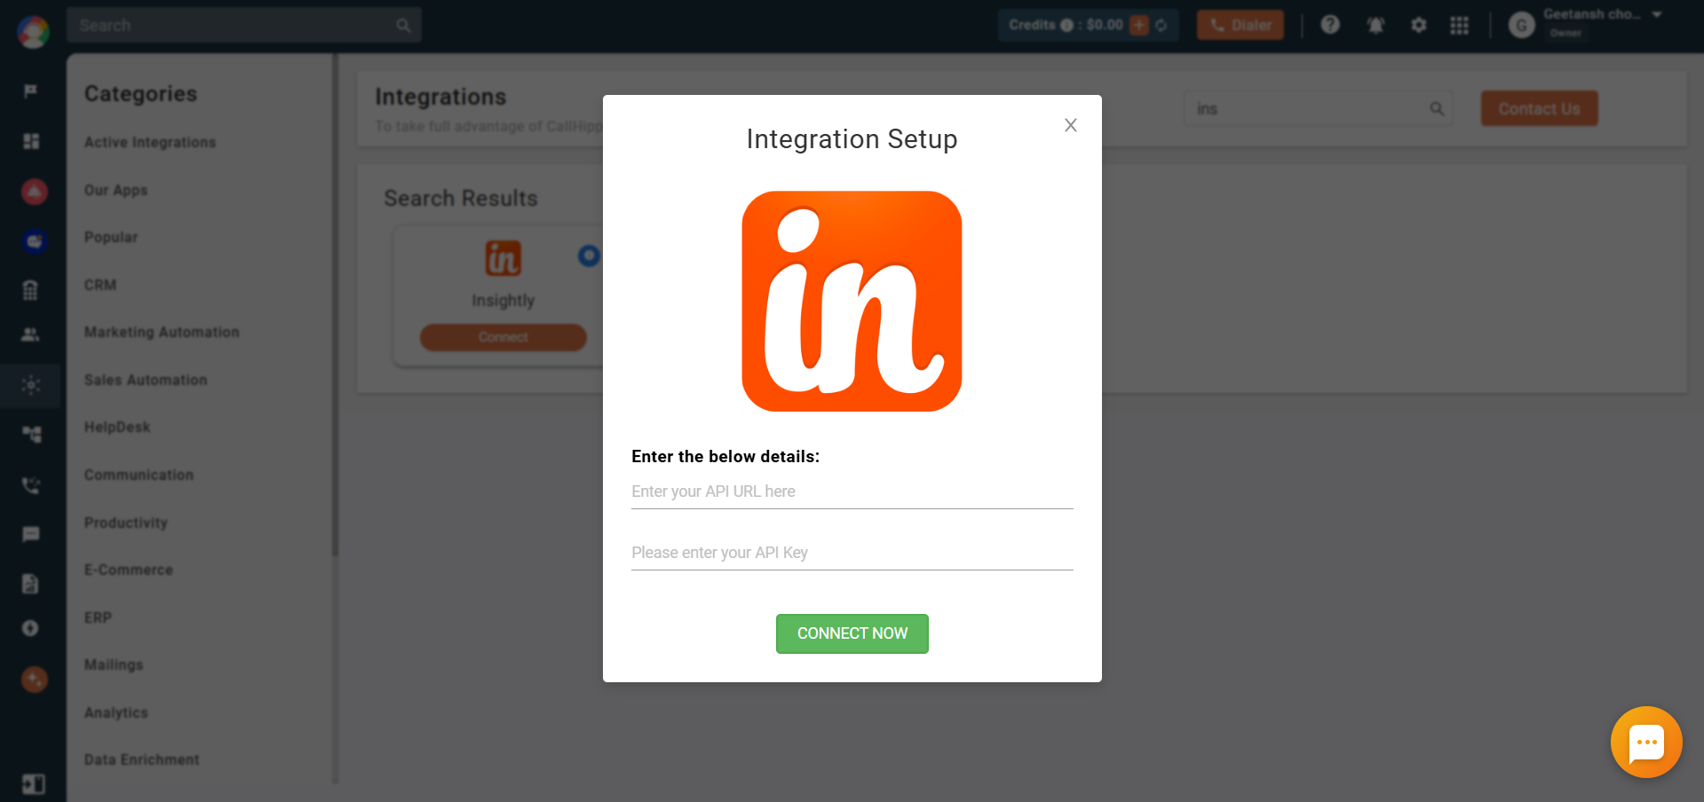Select Analytics category
Image resolution: width=1704 pixels, height=802 pixels.
[x=116, y=712]
